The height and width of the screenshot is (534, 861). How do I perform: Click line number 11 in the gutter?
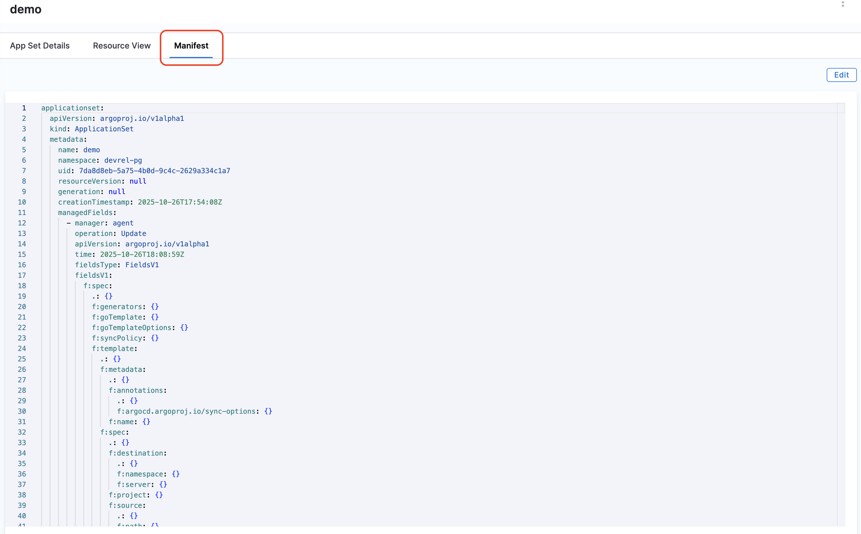click(x=22, y=213)
